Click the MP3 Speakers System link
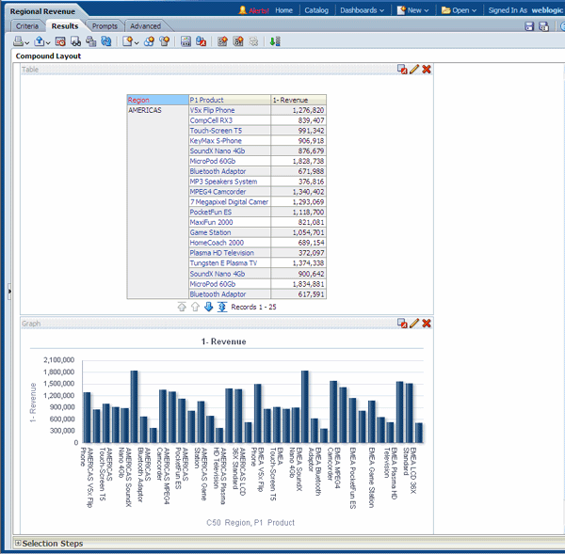 pyautogui.click(x=223, y=182)
